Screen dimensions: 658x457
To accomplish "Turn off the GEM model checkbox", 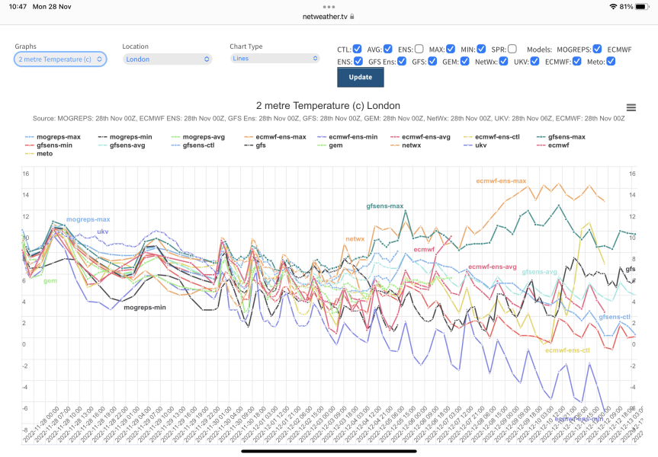I will pyautogui.click(x=464, y=61).
